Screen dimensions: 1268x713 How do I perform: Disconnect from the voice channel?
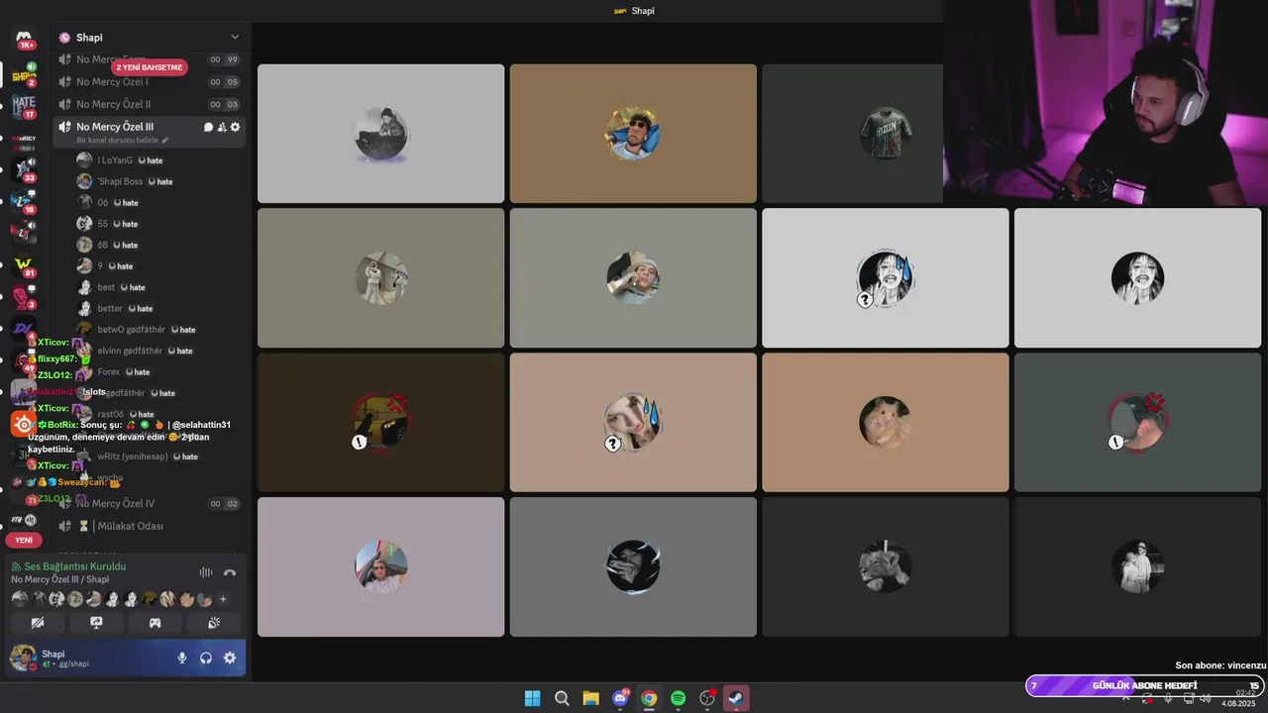pos(230,572)
